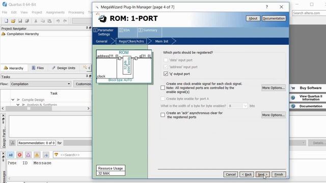Image resolution: width=326 pixels, height=183 pixels.
Task: Click the Next button in the wizard
Action: tap(262, 174)
